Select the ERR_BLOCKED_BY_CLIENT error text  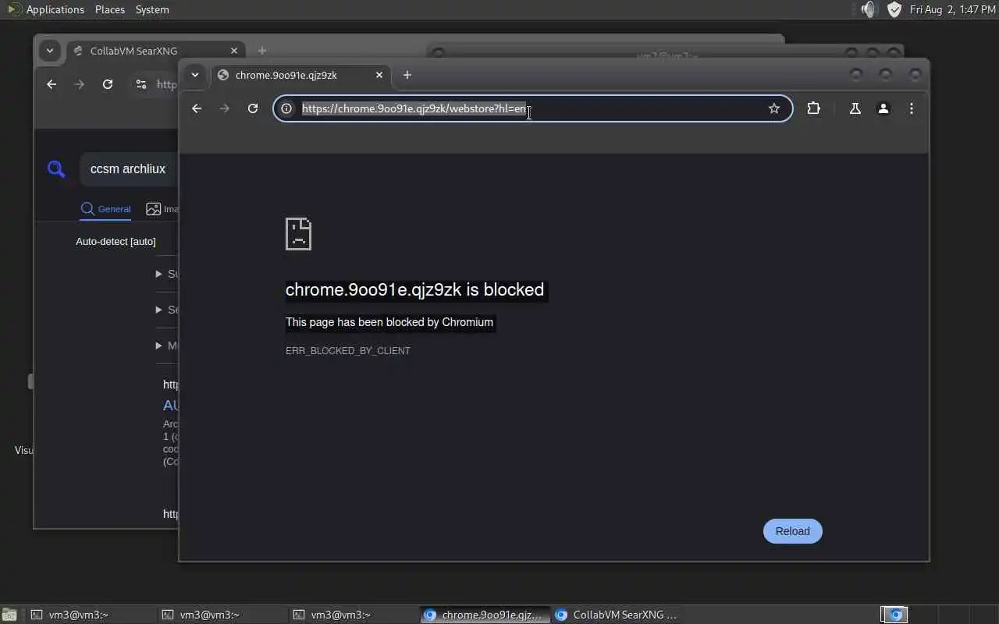pos(348,351)
